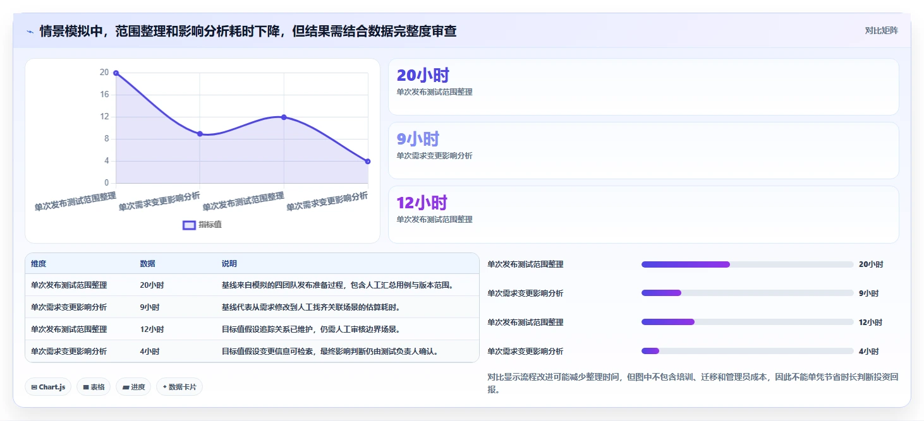Click the y-axis tick label 16
Image resolution: width=924 pixels, height=421 pixels.
(x=104, y=95)
